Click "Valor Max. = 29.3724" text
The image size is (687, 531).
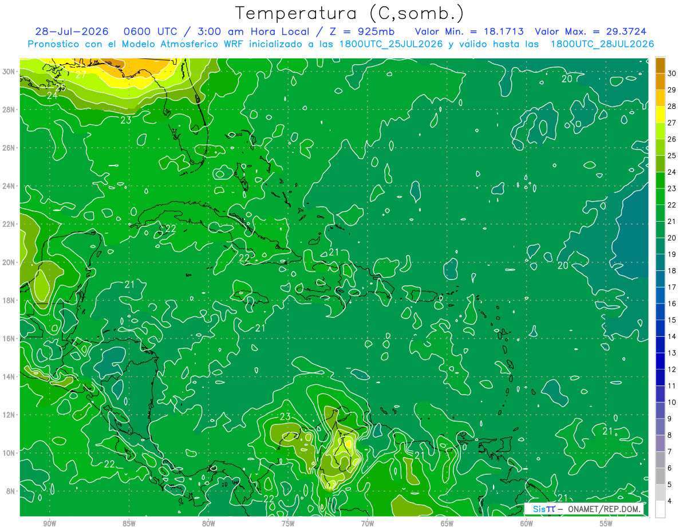pos(591,32)
